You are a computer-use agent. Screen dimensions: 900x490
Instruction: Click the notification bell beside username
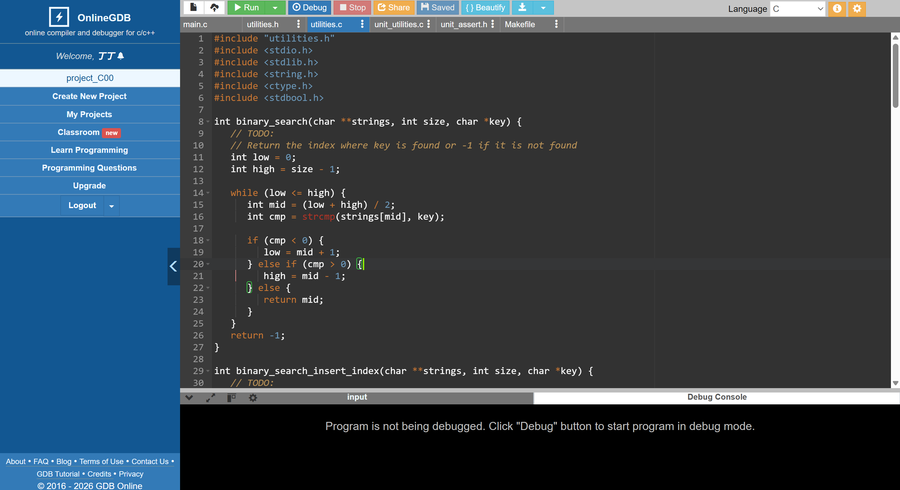pyautogui.click(x=121, y=56)
